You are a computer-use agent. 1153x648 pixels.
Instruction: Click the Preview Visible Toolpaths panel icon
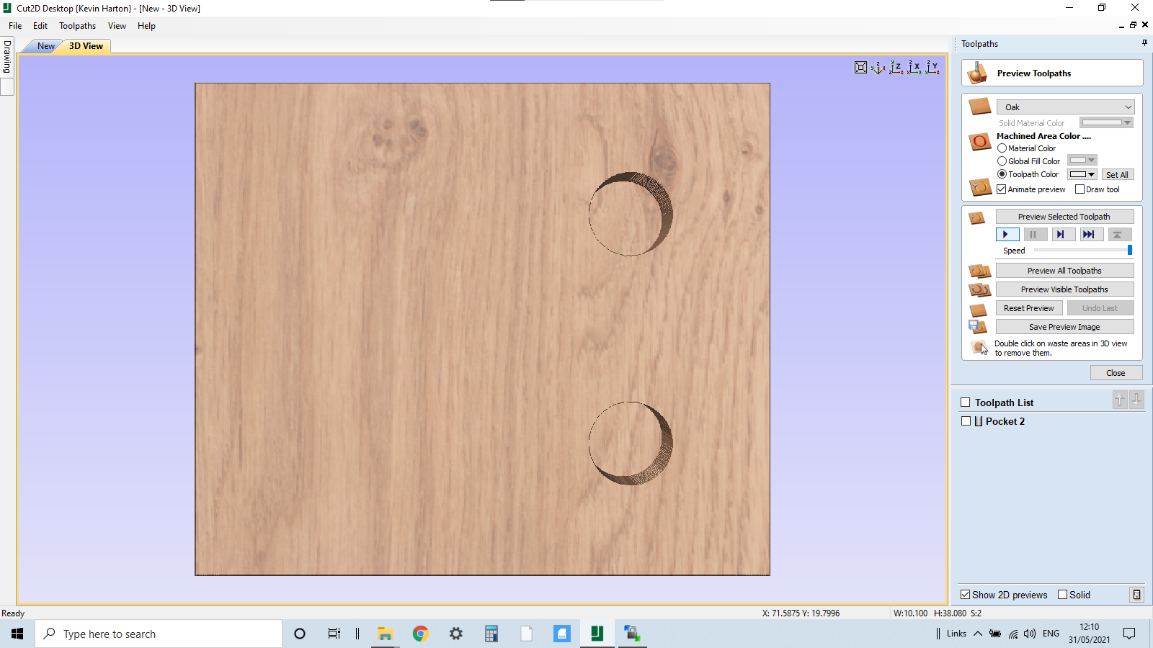coord(979,289)
